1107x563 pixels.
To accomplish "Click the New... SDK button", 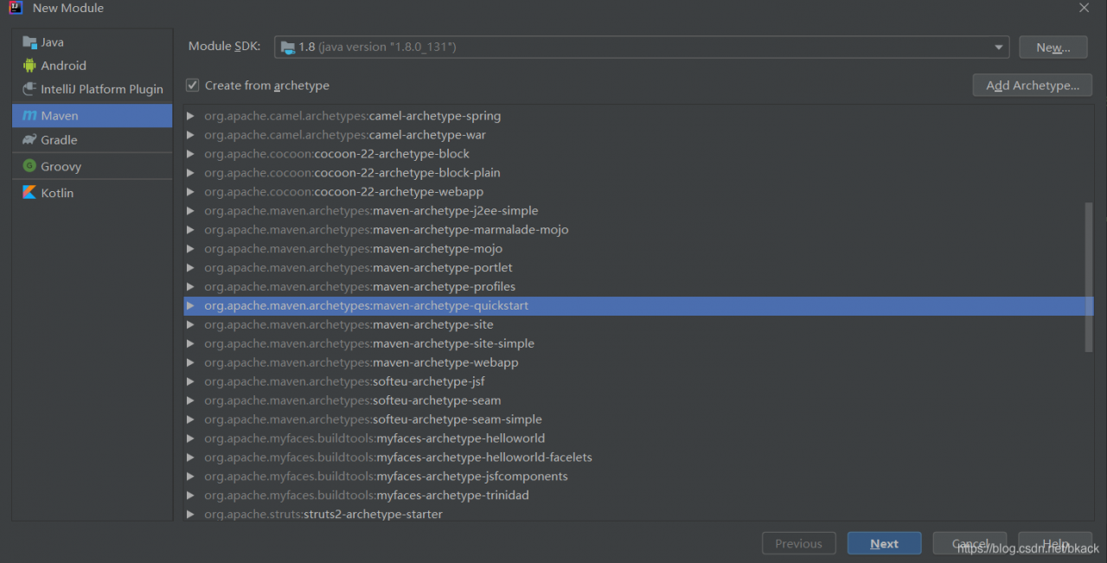I will (1053, 48).
